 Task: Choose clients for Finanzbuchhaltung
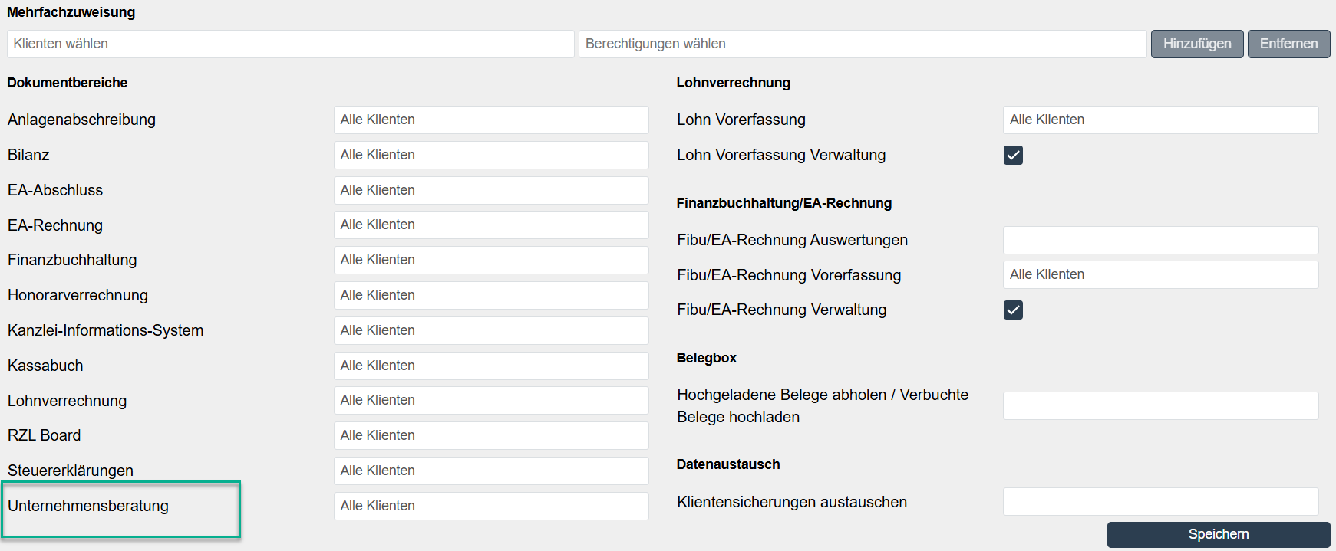pos(491,261)
